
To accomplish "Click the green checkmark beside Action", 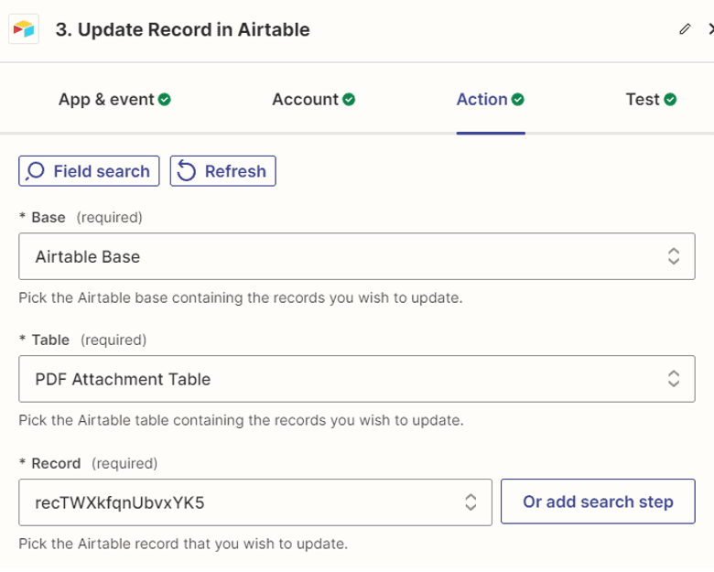I will (x=518, y=99).
